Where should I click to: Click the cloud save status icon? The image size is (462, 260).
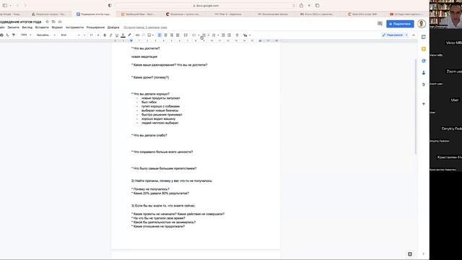tap(60, 22)
